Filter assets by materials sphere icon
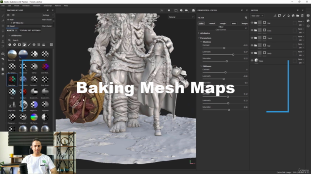The width and height of the screenshot is (311, 174). pyautogui.click(x=10, y=45)
